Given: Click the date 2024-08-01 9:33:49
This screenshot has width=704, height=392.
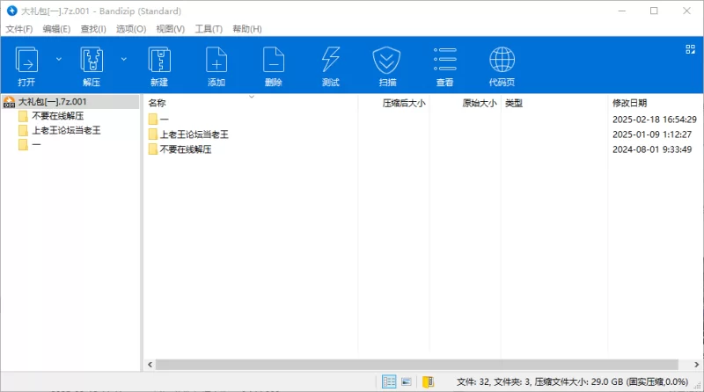Looking at the screenshot, I should (651, 149).
